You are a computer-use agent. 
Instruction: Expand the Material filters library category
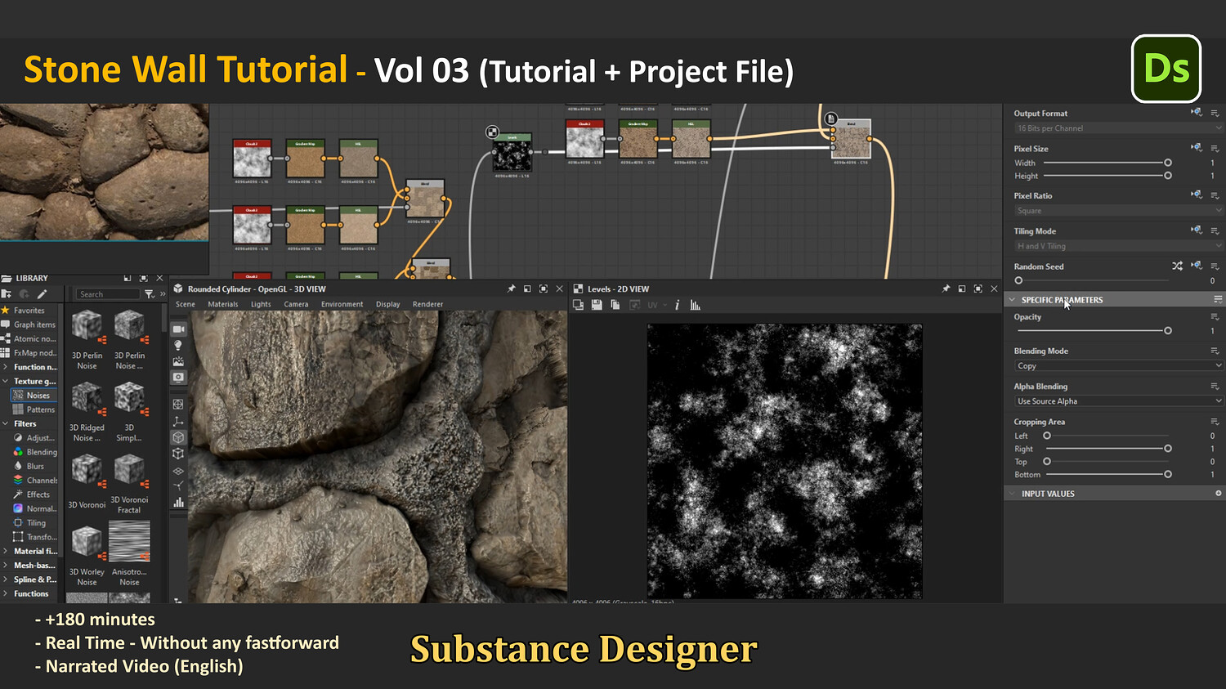(6, 551)
